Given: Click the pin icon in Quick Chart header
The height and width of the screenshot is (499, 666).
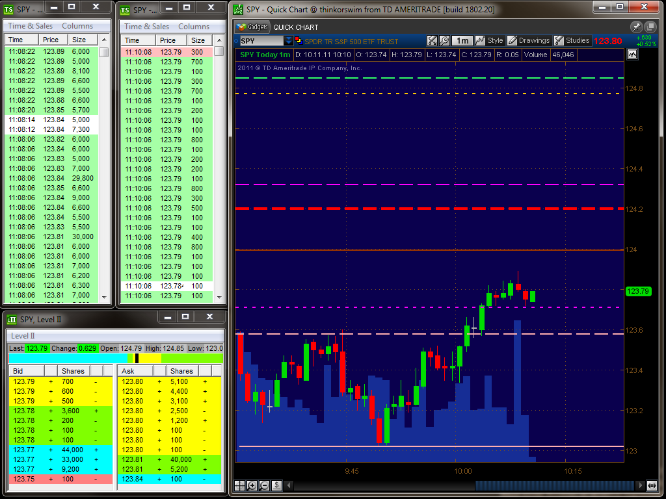Looking at the screenshot, I should point(636,27).
